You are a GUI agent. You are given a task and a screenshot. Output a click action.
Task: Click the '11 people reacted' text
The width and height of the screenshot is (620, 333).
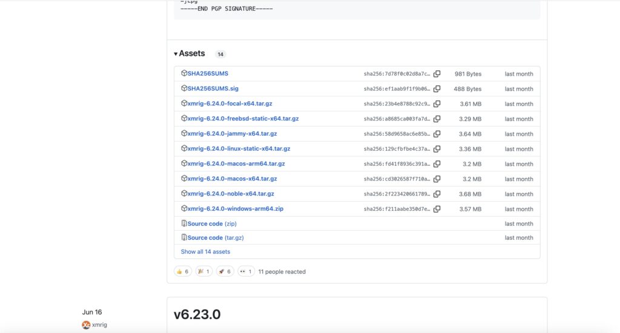pos(282,272)
